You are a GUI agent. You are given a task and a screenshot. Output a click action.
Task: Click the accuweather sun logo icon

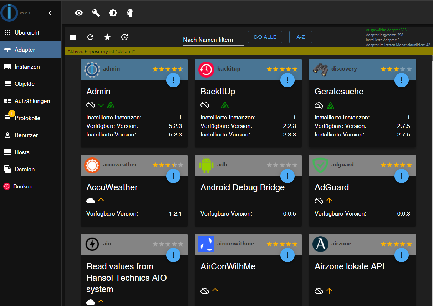[92, 165]
